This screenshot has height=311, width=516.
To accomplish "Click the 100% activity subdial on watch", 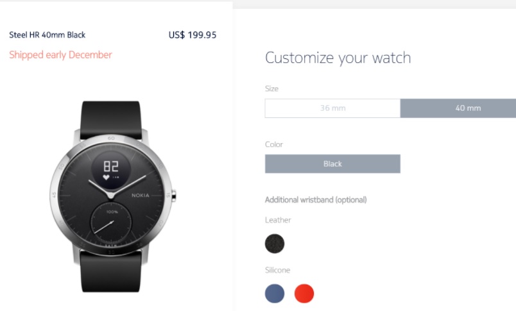I will pos(111,223).
